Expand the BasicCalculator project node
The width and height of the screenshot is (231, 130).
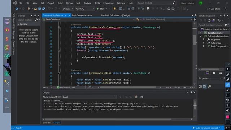coord(201,33)
